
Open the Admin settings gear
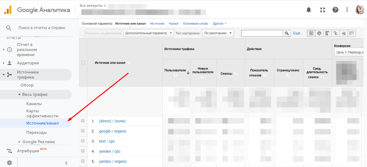pyautogui.click(x=9, y=163)
